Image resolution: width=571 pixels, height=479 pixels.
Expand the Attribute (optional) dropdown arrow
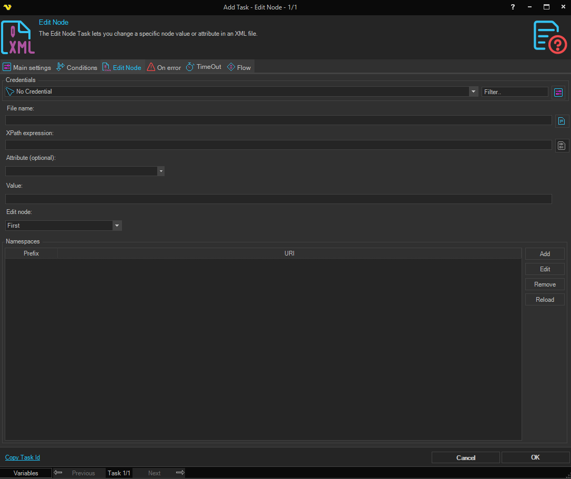[x=160, y=171]
